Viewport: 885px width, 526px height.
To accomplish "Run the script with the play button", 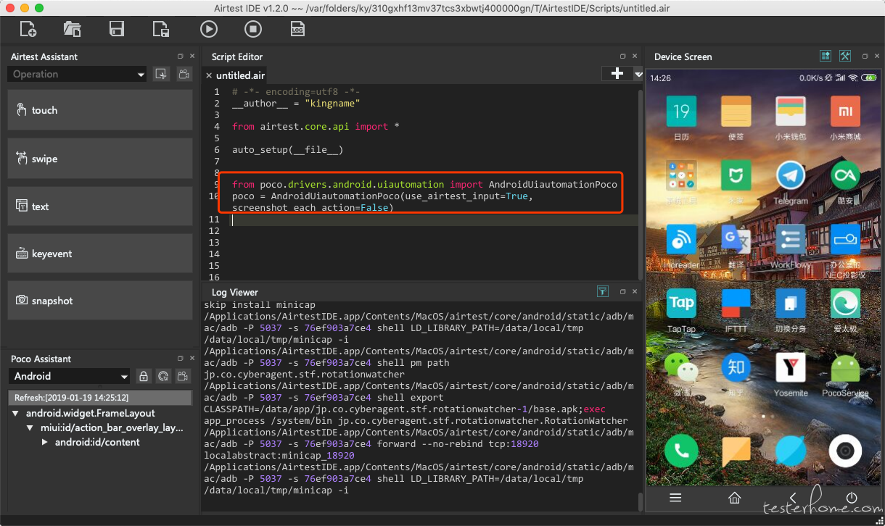I will tap(209, 29).
